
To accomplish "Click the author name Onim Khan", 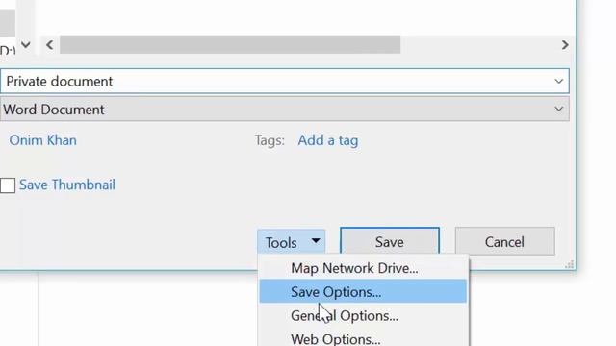I will pos(42,140).
